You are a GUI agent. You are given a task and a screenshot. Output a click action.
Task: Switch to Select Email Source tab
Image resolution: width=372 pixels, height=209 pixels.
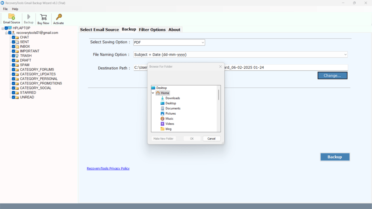99,30
